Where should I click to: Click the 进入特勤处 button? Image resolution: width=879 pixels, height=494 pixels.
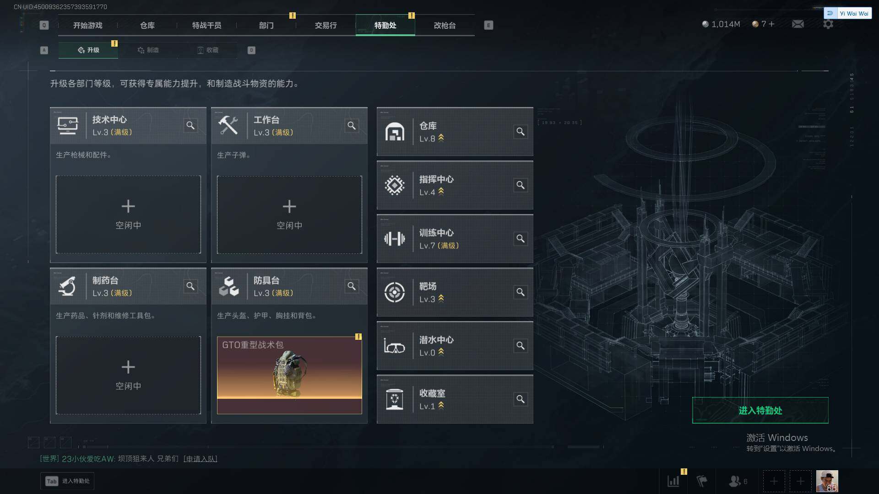(760, 410)
